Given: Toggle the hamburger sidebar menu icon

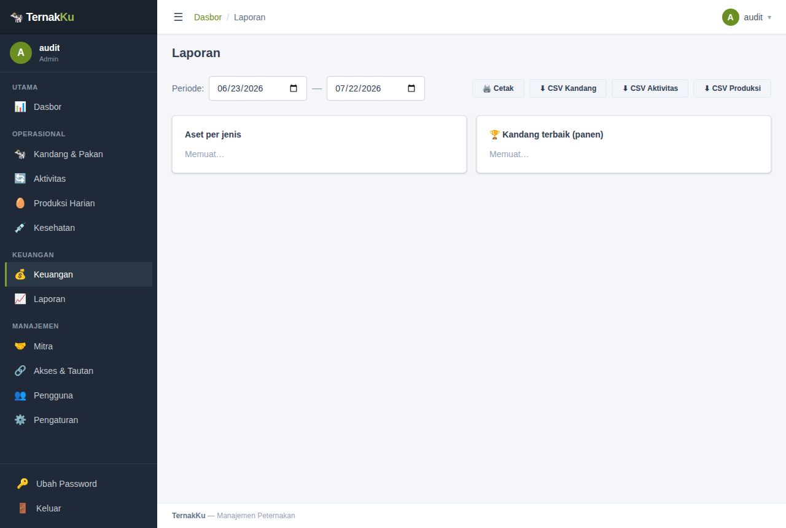Looking at the screenshot, I should (x=178, y=17).
